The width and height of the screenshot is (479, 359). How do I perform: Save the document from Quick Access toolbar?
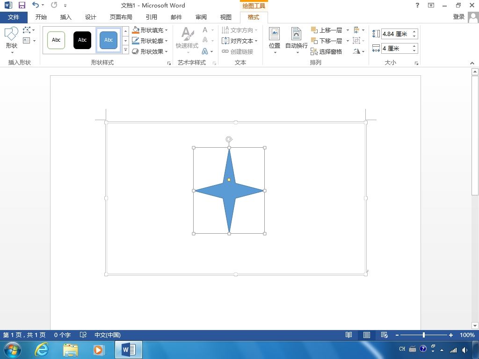point(22,5)
